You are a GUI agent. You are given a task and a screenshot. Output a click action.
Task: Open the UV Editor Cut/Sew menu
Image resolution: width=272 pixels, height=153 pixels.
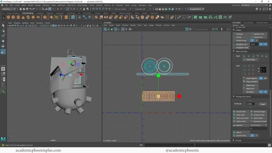click(125, 25)
